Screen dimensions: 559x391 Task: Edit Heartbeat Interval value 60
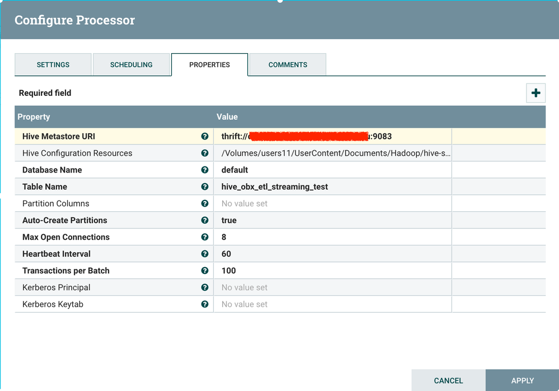pos(332,254)
